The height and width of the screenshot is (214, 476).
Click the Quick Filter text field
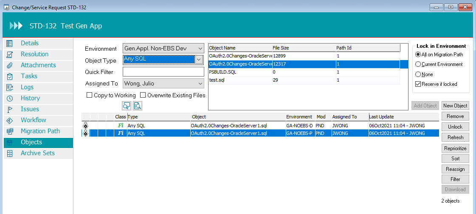[163, 72]
